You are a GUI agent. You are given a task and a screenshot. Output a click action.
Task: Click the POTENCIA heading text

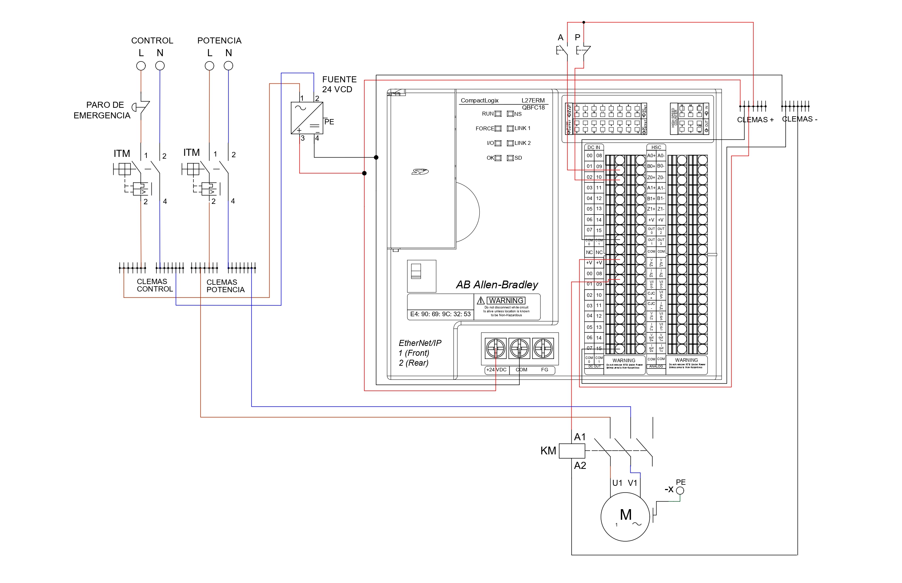tap(219, 41)
